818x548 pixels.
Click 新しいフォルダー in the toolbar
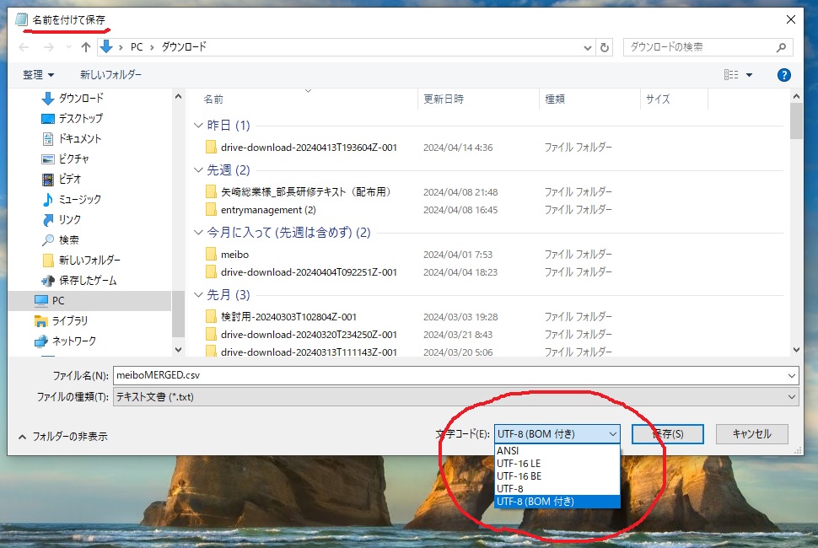(110, 75)
